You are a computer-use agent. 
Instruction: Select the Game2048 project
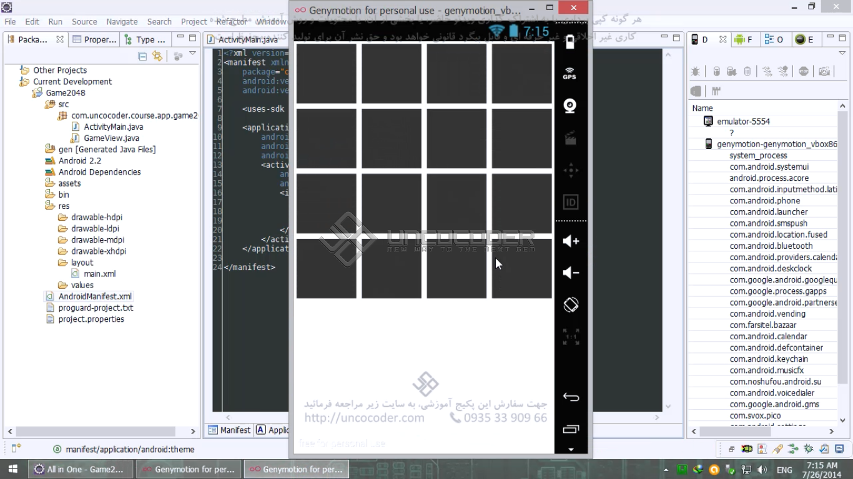point(59,93)
